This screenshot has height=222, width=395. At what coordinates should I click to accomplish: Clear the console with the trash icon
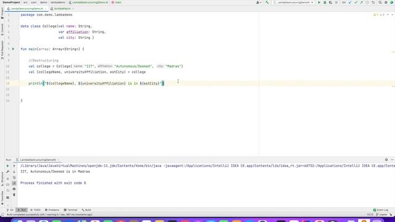pos(14,195)
